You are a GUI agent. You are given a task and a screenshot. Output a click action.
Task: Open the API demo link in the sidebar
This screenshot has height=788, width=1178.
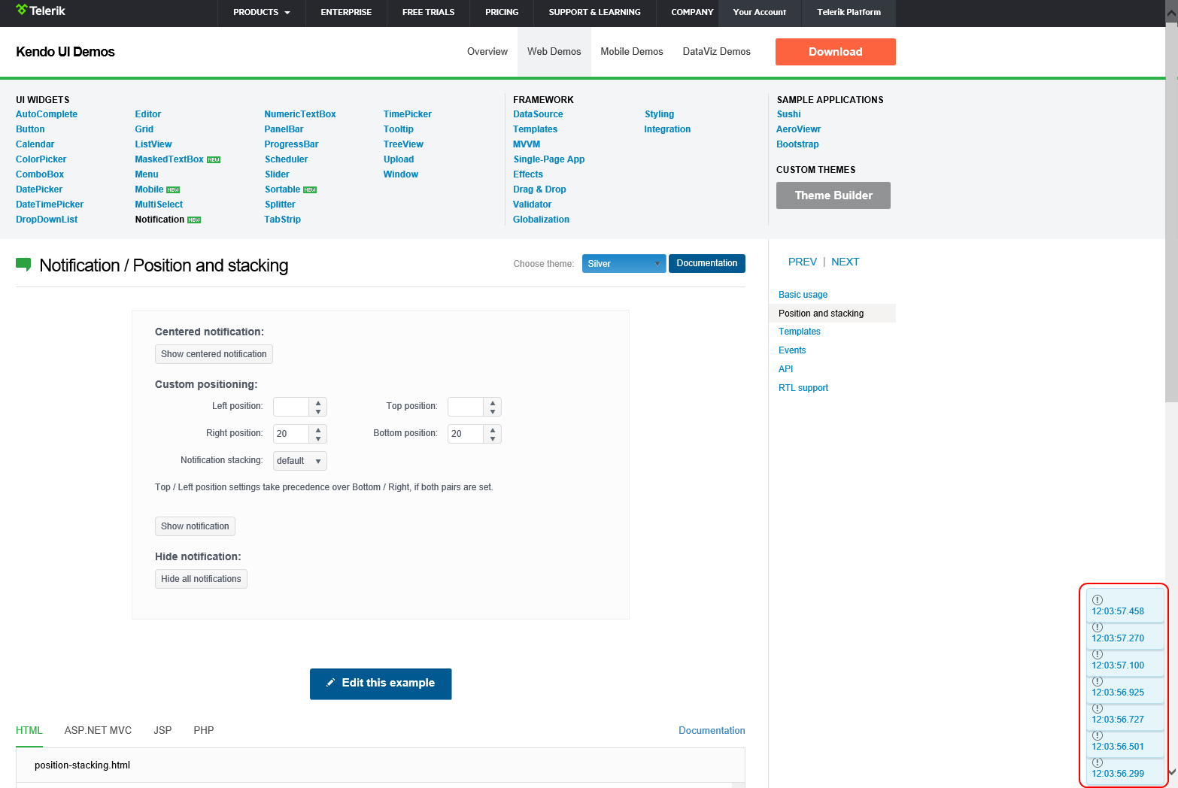pos(786,369)
